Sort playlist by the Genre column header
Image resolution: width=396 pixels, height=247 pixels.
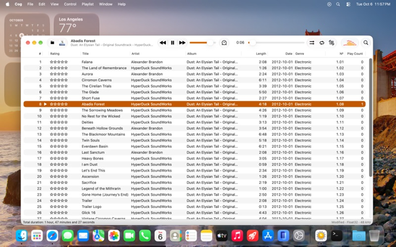[x=309, y=54]
